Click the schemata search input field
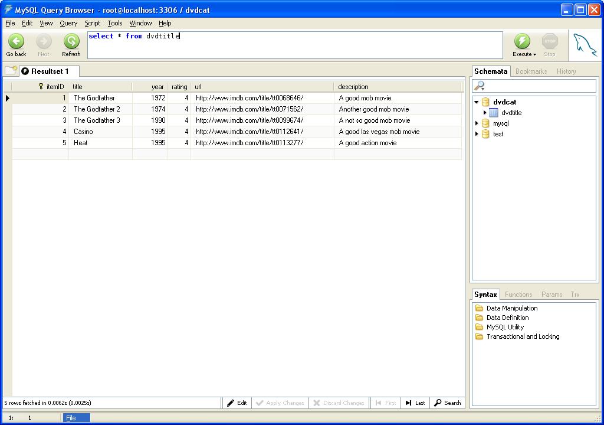Viewport: 604px width, 425px height. [534, 86]
